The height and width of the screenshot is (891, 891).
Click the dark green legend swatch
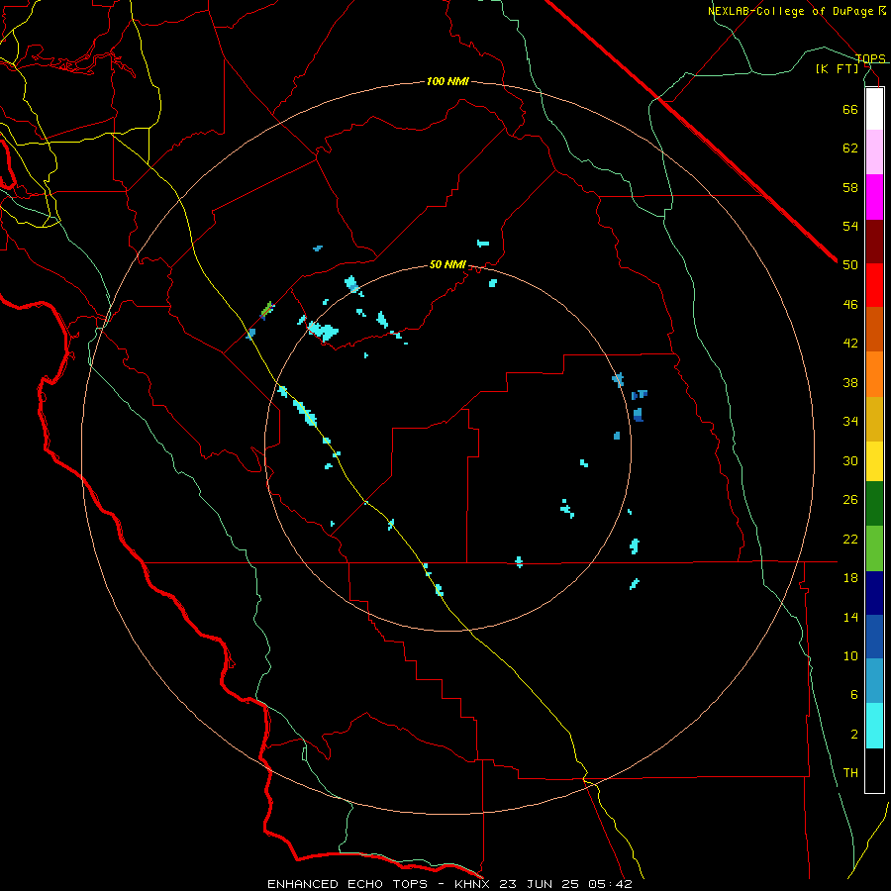(874, 504)
